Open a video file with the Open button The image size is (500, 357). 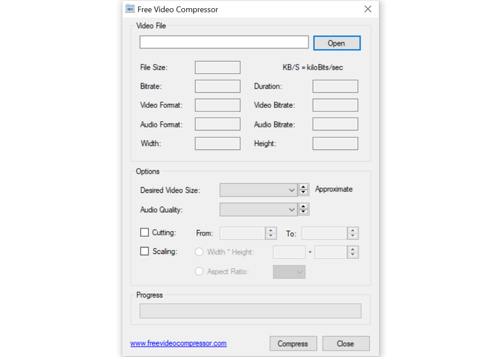click(337, 43)
